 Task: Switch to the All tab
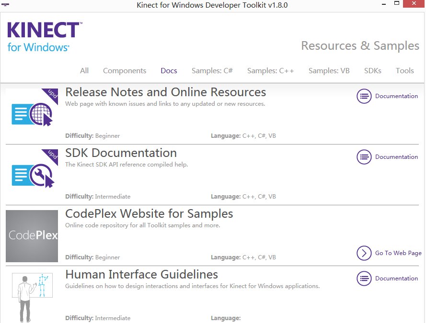coord(84,70)
